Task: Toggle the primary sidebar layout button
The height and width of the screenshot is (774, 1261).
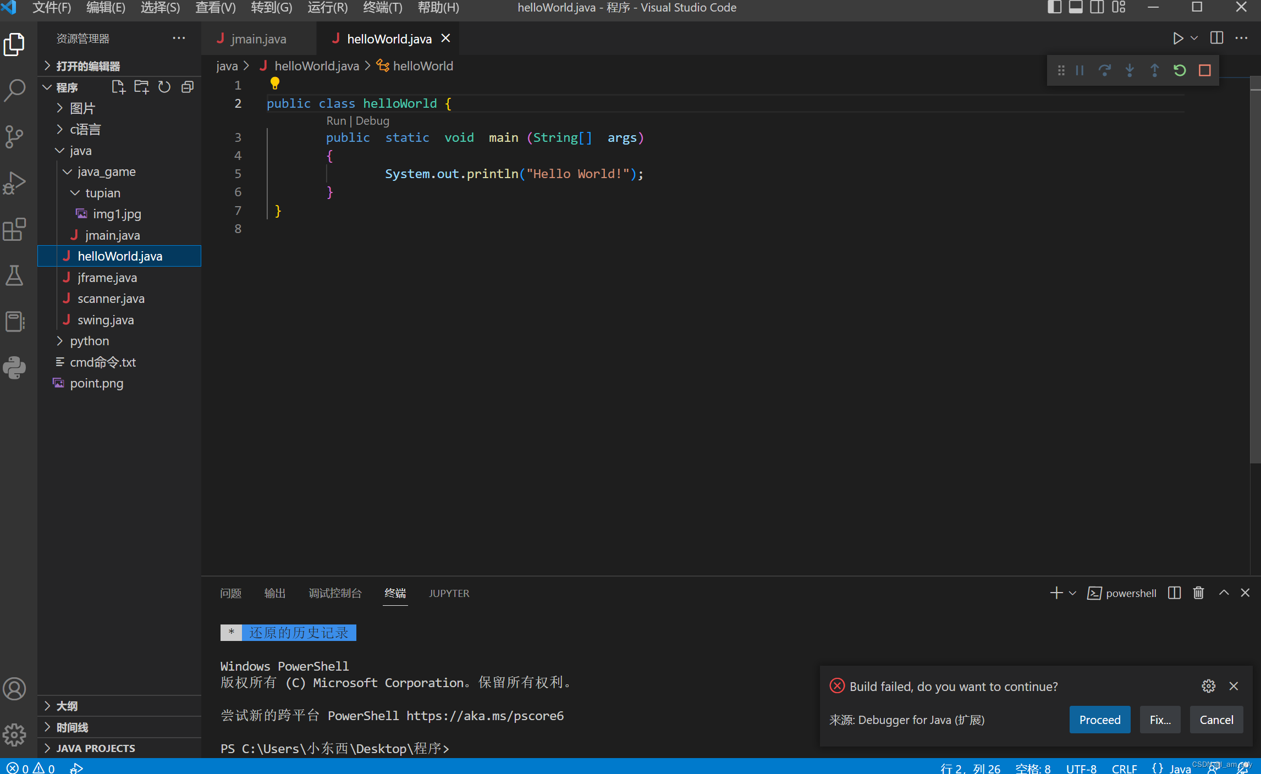Action: click(1054, 8)
